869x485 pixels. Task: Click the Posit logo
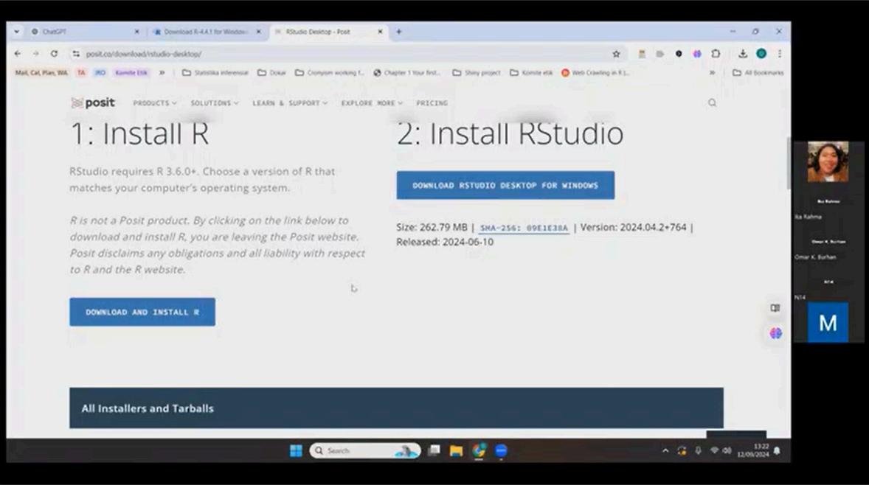point(93,103)
